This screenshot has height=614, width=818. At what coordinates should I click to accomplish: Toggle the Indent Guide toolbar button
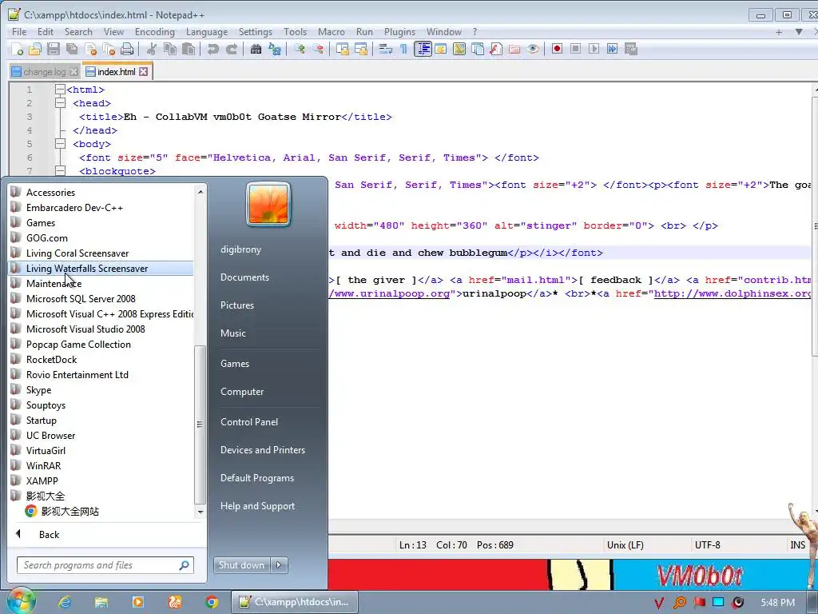click(x=423, y=49)
